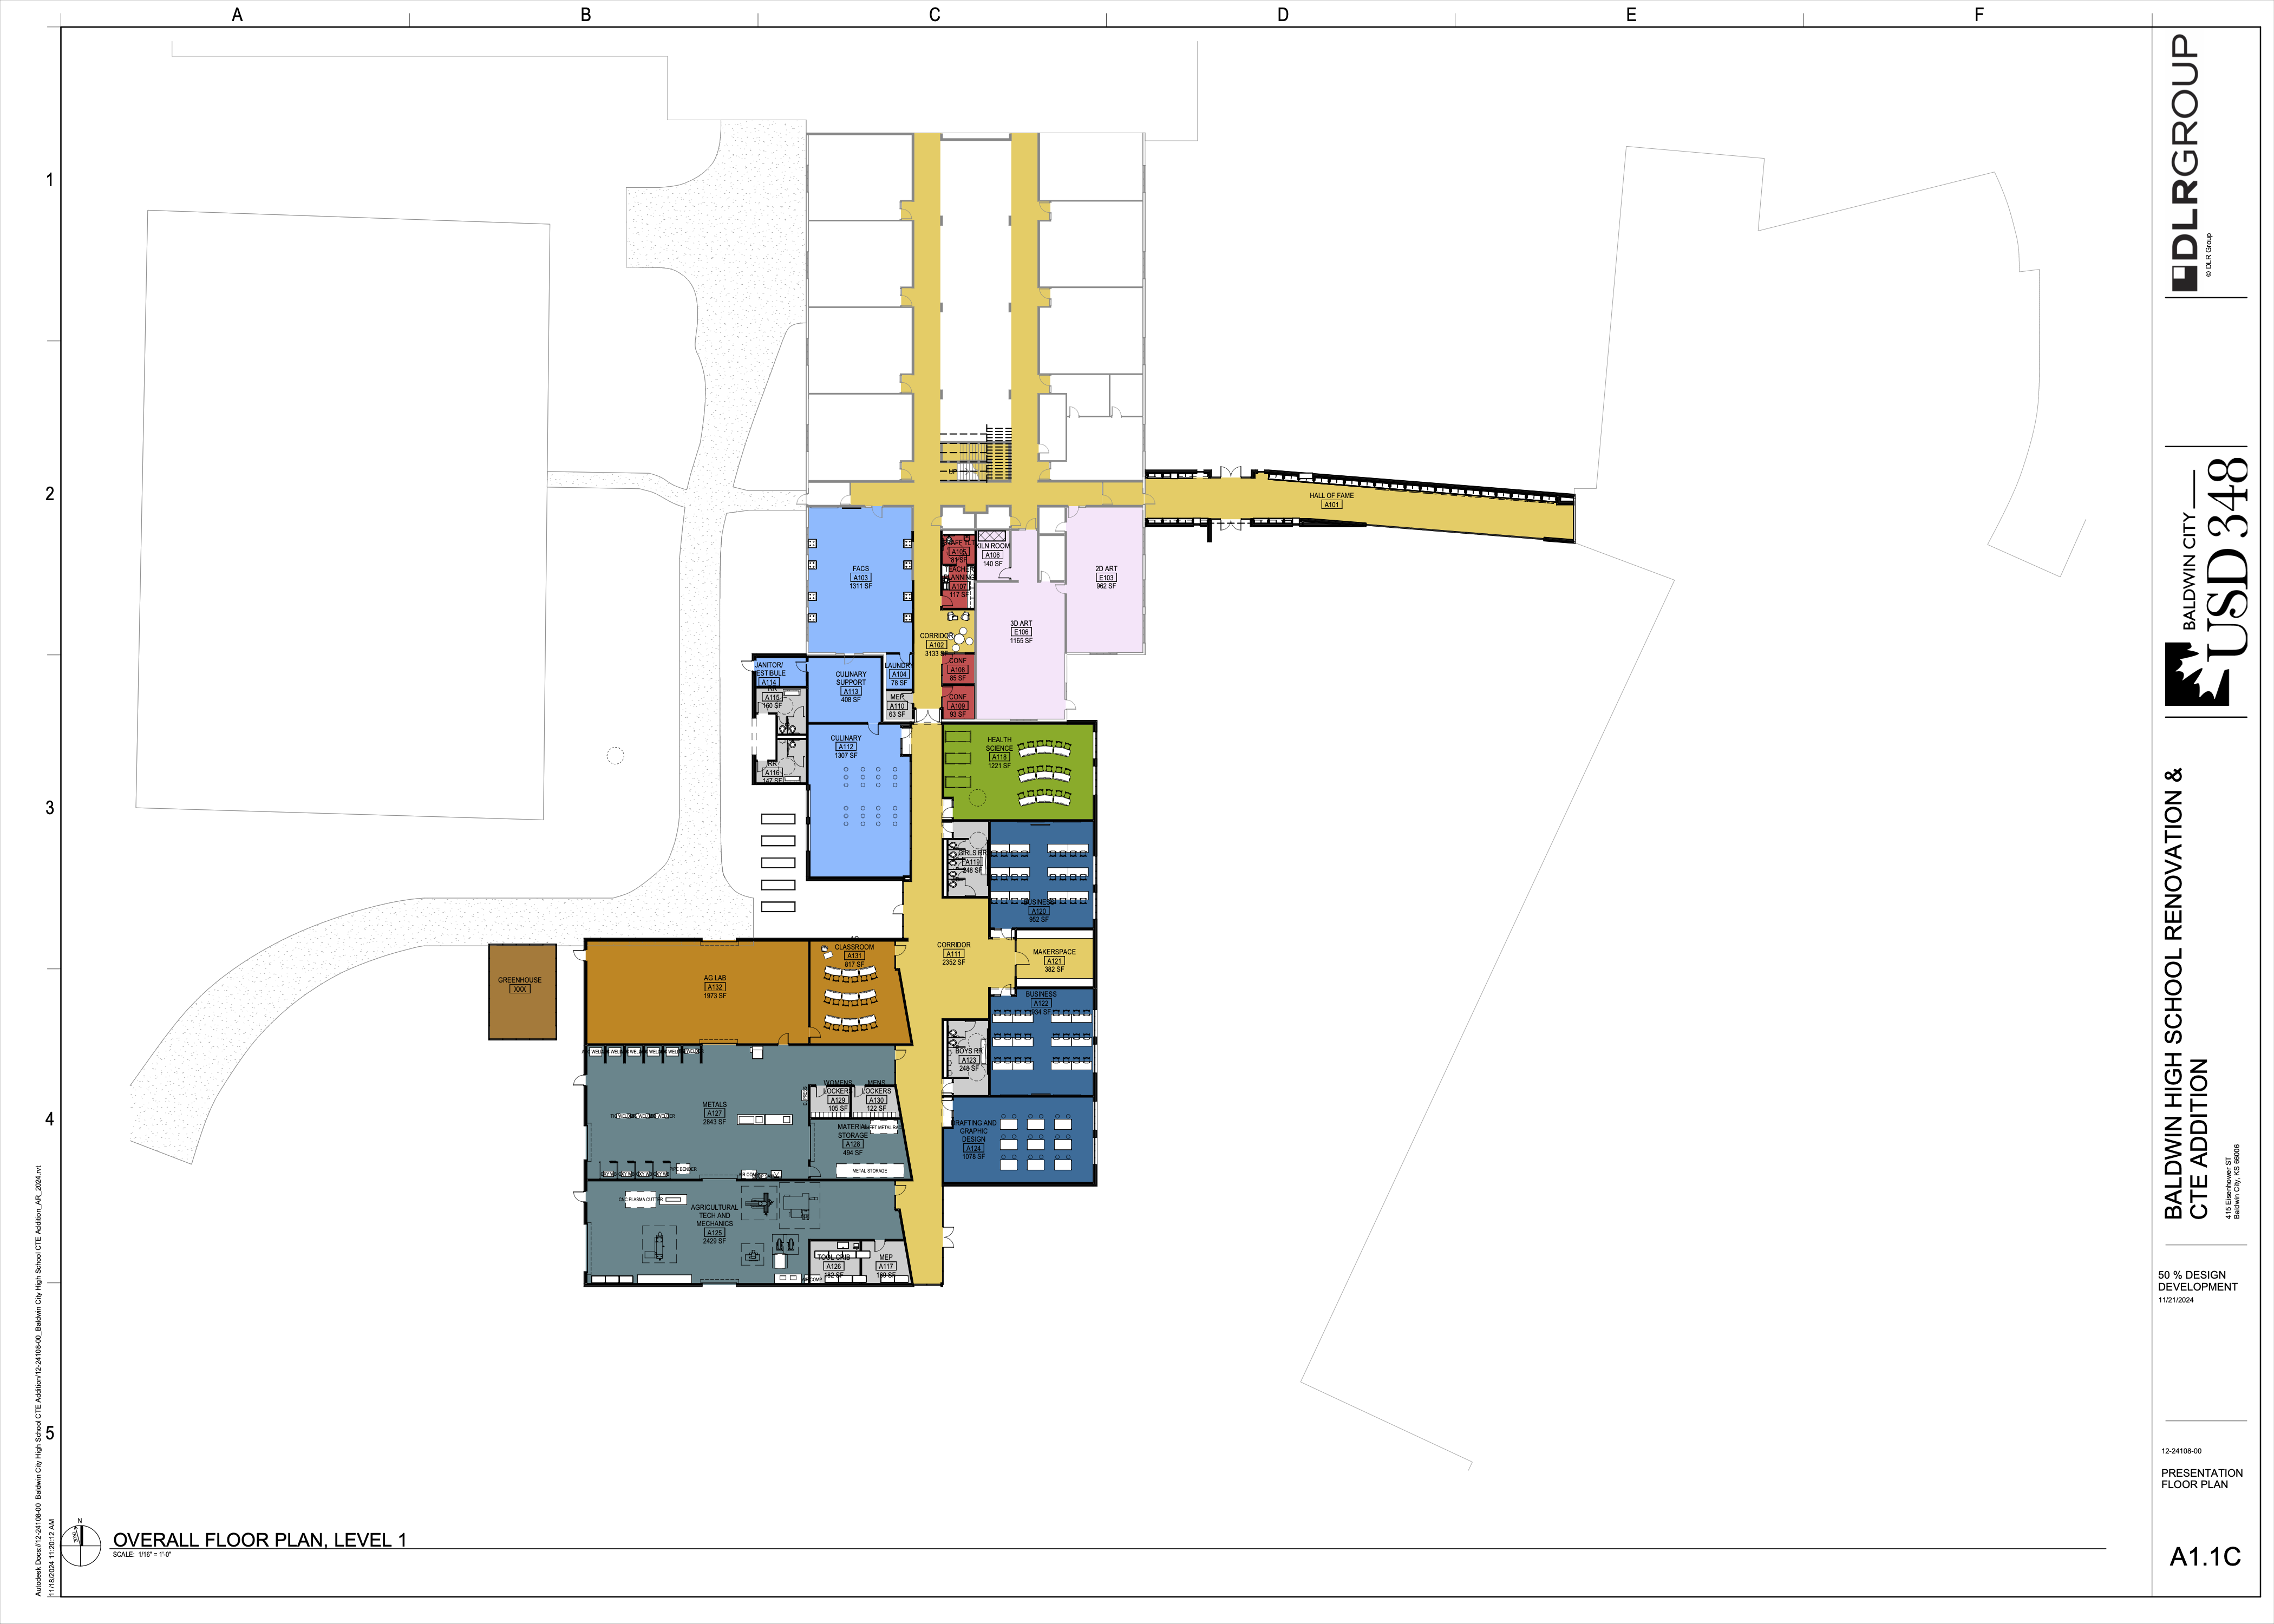Click grid row number 1
This screenshot has height=1624, width=2274.
tap(49, 180)
